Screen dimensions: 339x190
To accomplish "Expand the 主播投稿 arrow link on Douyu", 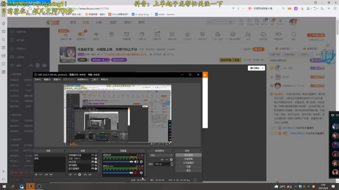I will [283, 49].
